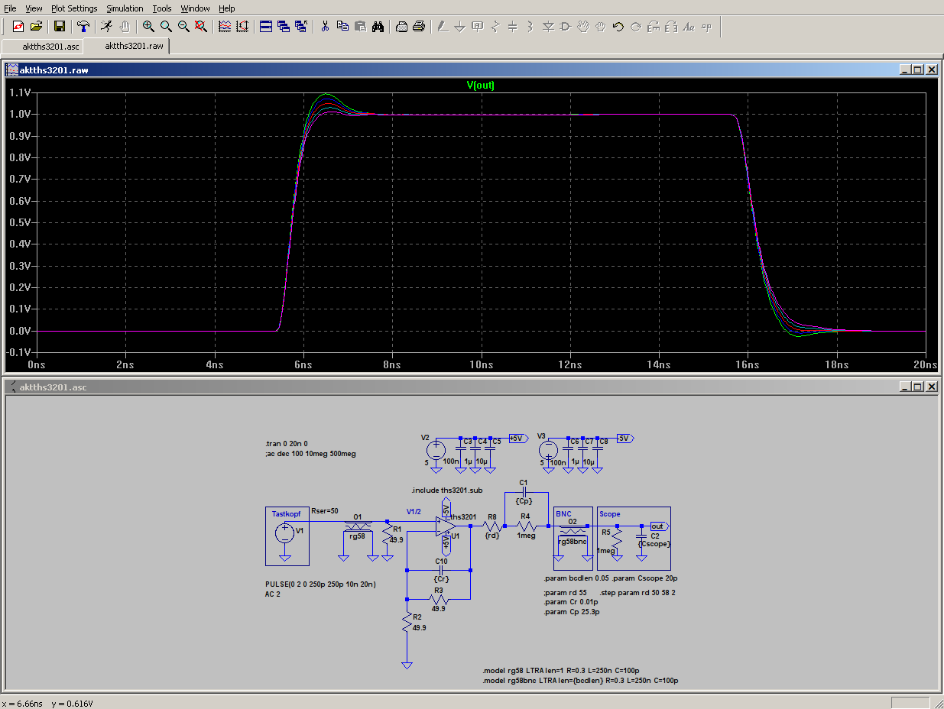The image size is (944, 709).
Task: Select the Place Diode tool
Action: point(548,26)
